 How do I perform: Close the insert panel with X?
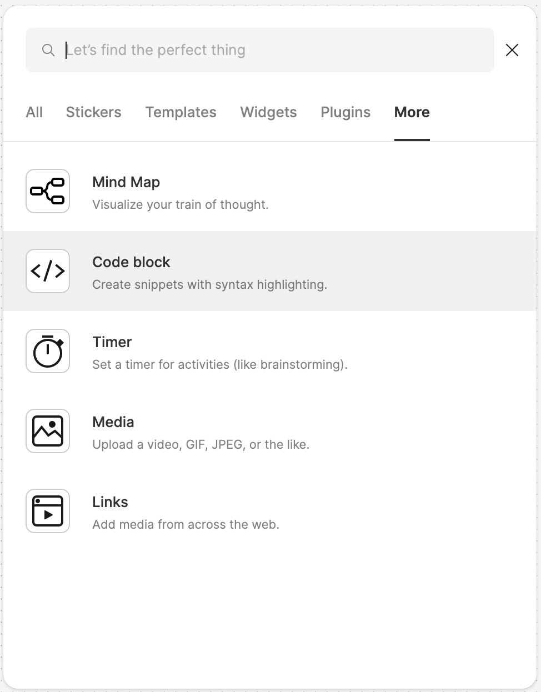click(x=512, y=50)
